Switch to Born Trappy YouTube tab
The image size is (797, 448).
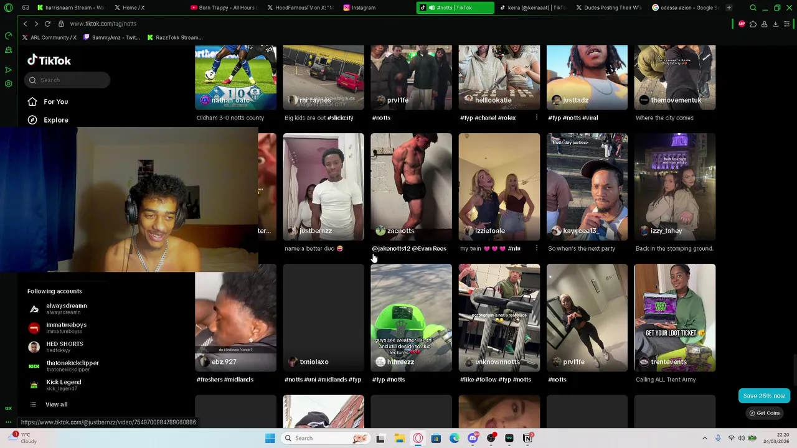(x=222, y=7)
